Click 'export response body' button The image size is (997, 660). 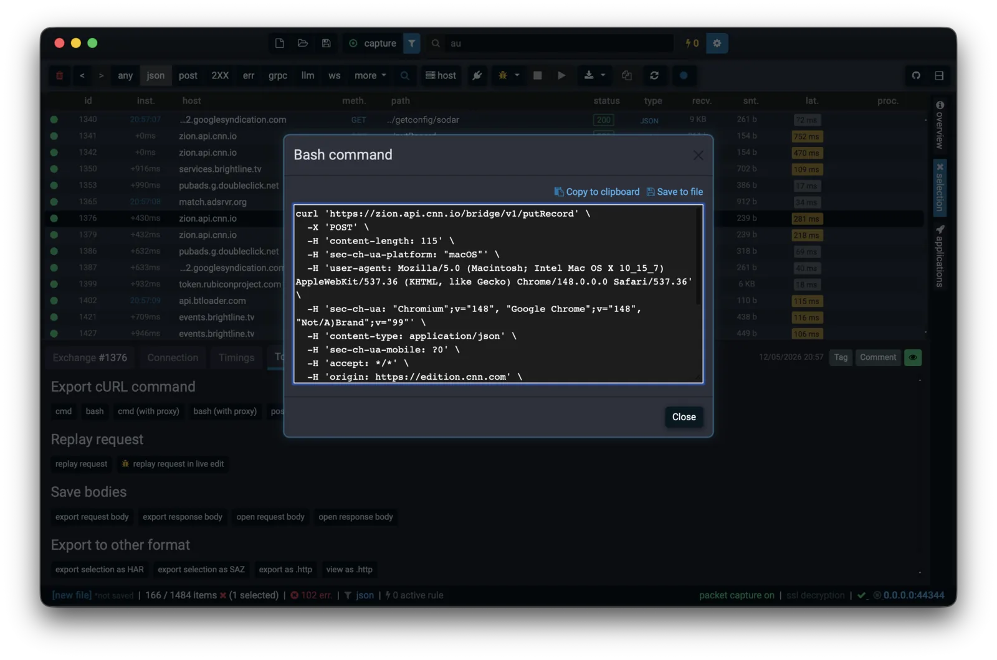pos(183,517)
